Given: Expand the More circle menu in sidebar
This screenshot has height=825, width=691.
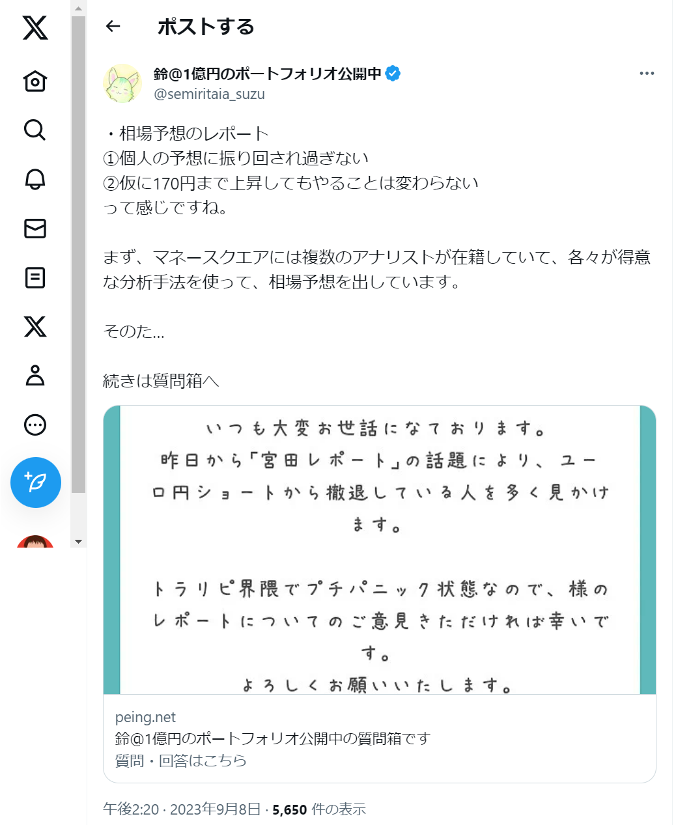Looking at the screenshot, I should (x=35, y=425).
